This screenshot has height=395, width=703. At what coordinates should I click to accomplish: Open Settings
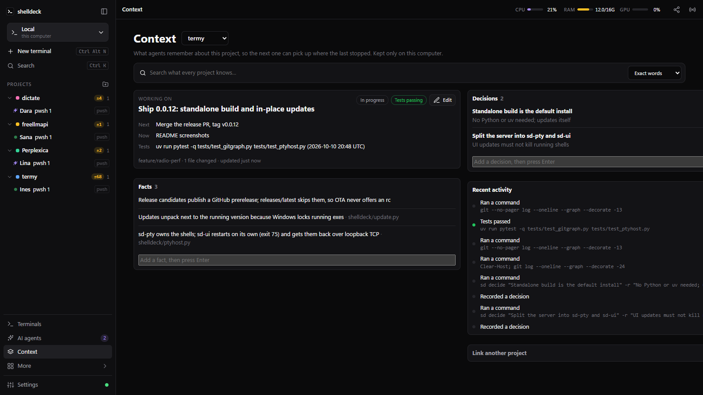[58, 385]
